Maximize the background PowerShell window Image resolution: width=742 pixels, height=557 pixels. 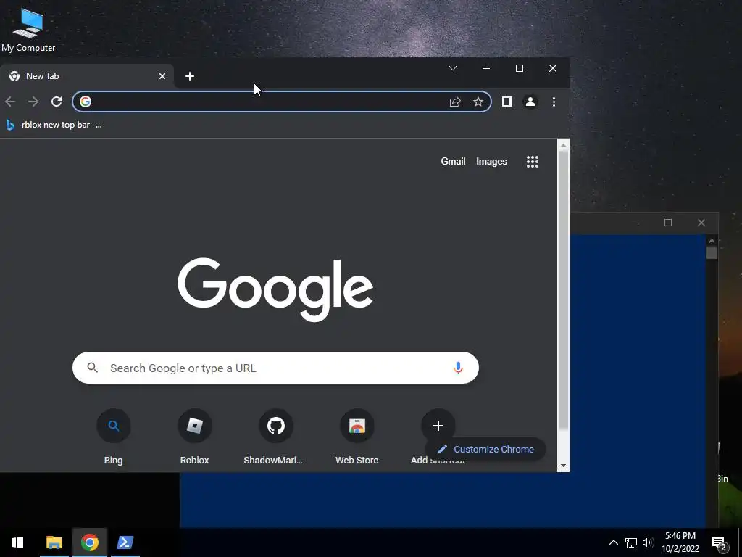click(668, 223)
